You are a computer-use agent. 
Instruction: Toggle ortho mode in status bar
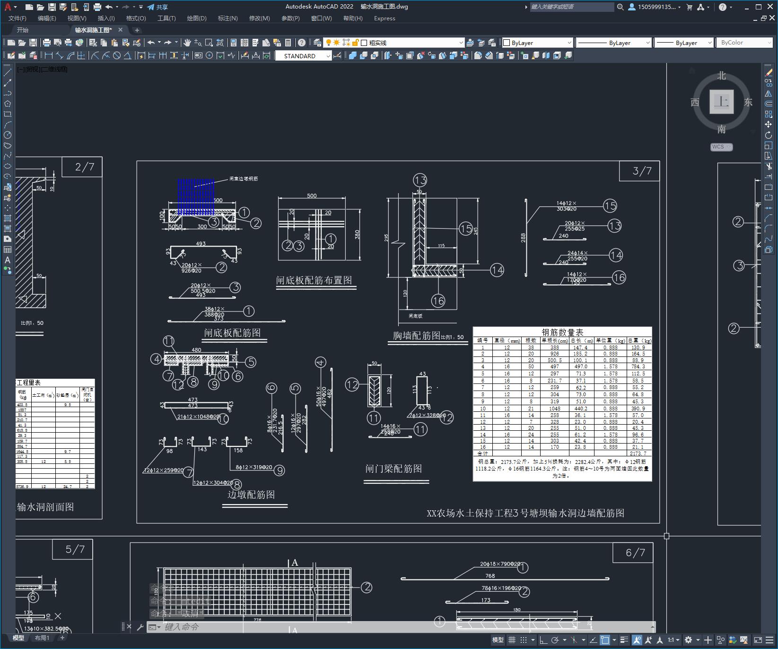[x=543, y=640]
